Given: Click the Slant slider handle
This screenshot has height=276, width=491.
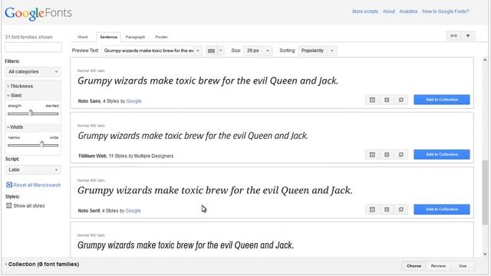Looking at the screenshot, I should click(31, 113).
